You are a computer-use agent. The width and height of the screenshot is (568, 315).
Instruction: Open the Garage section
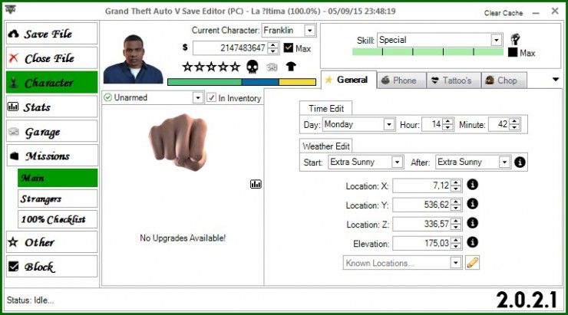pos(52,132)
